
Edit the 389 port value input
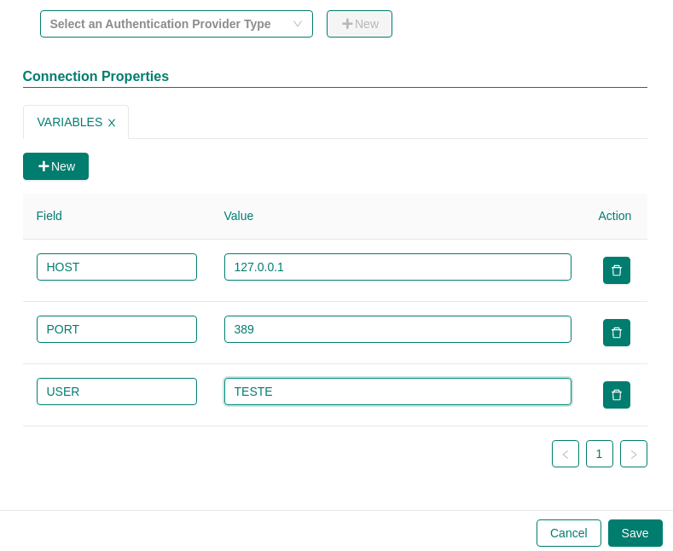(x=397, y=329)
